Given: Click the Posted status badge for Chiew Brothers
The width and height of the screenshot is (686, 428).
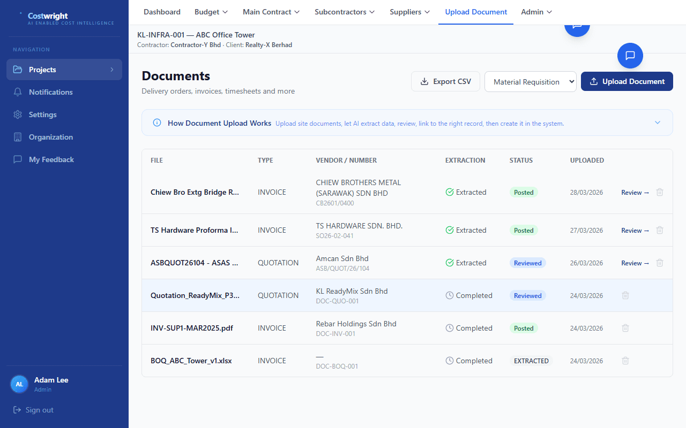Looking at the screenshot, I should [524, 192].
